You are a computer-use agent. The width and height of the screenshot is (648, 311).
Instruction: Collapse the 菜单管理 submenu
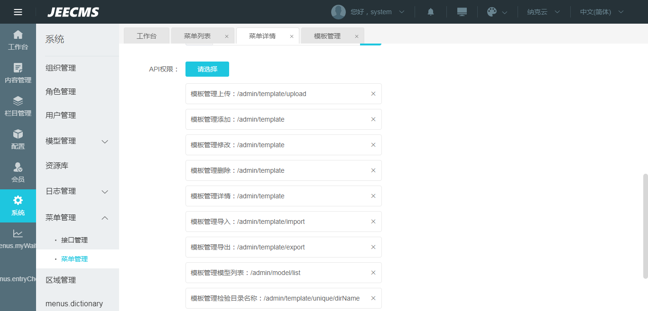pyautogui.click(x=105, y=218)
